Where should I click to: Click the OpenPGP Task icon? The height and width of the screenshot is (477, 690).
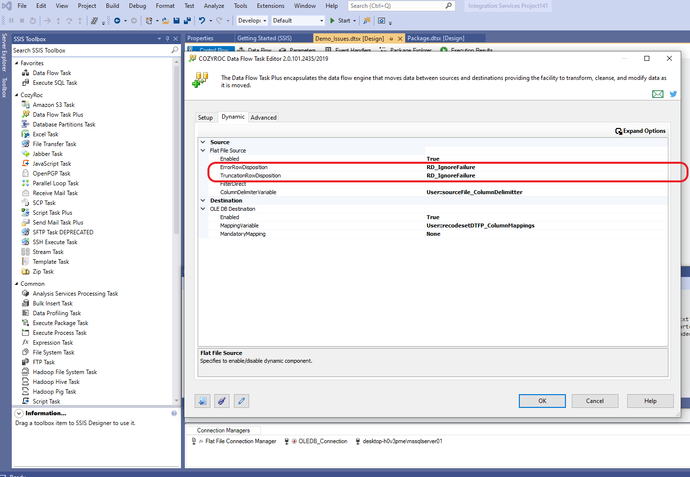coord(26,173)
